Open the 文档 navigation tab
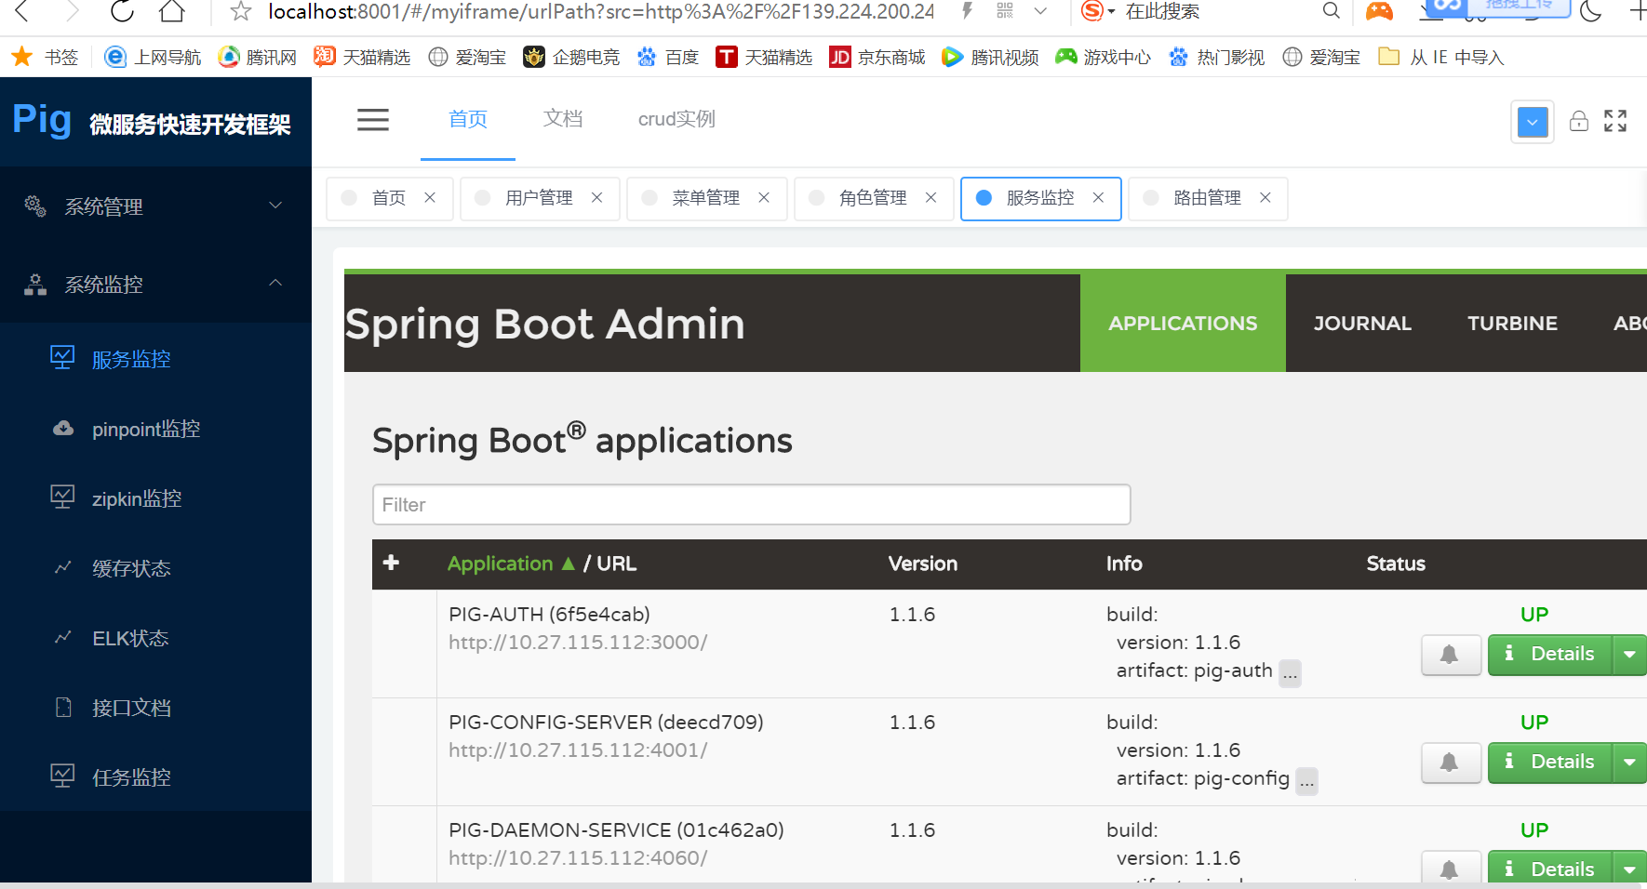 [562, 119]
